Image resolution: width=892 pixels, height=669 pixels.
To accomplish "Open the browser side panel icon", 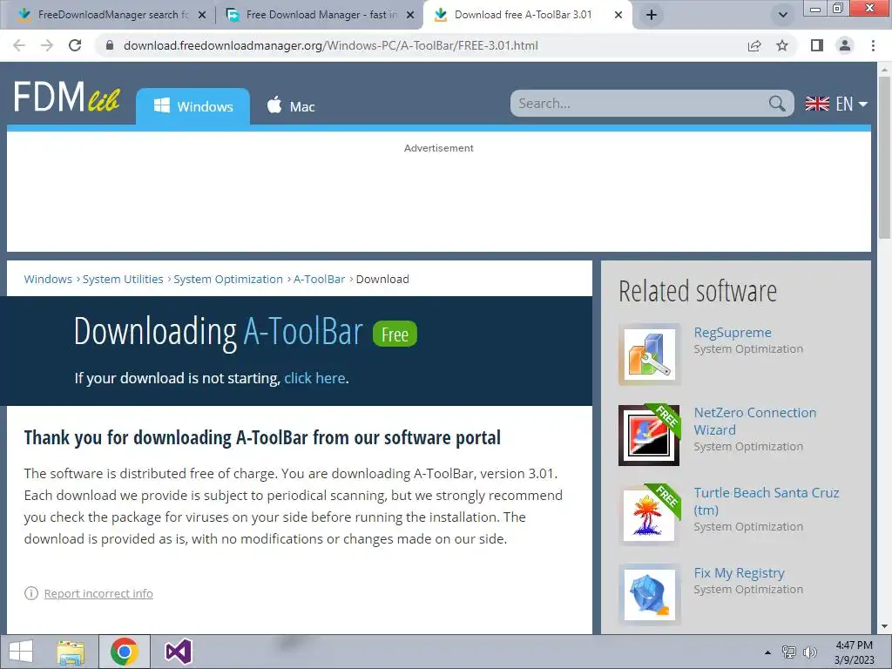I will tap(817, 45).
